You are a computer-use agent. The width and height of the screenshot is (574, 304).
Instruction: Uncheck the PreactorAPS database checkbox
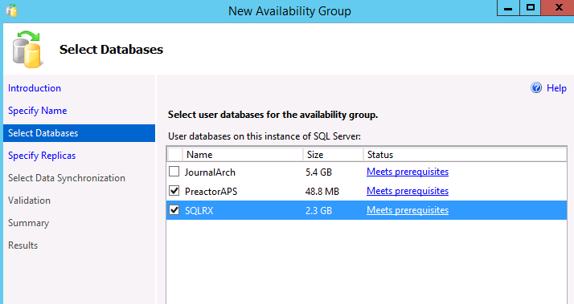click(x=174, y=191)
